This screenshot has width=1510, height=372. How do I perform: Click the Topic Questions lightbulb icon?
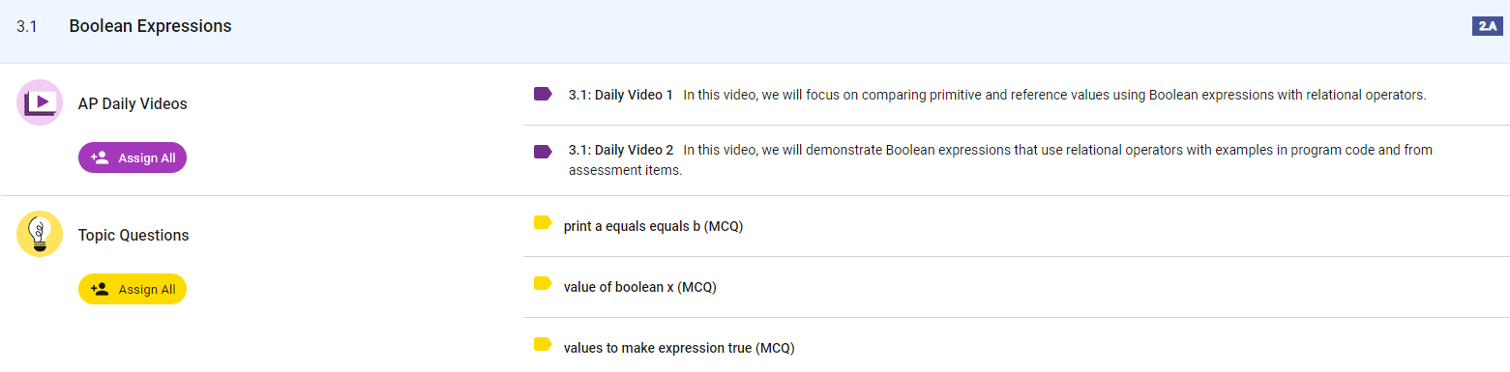40,234
